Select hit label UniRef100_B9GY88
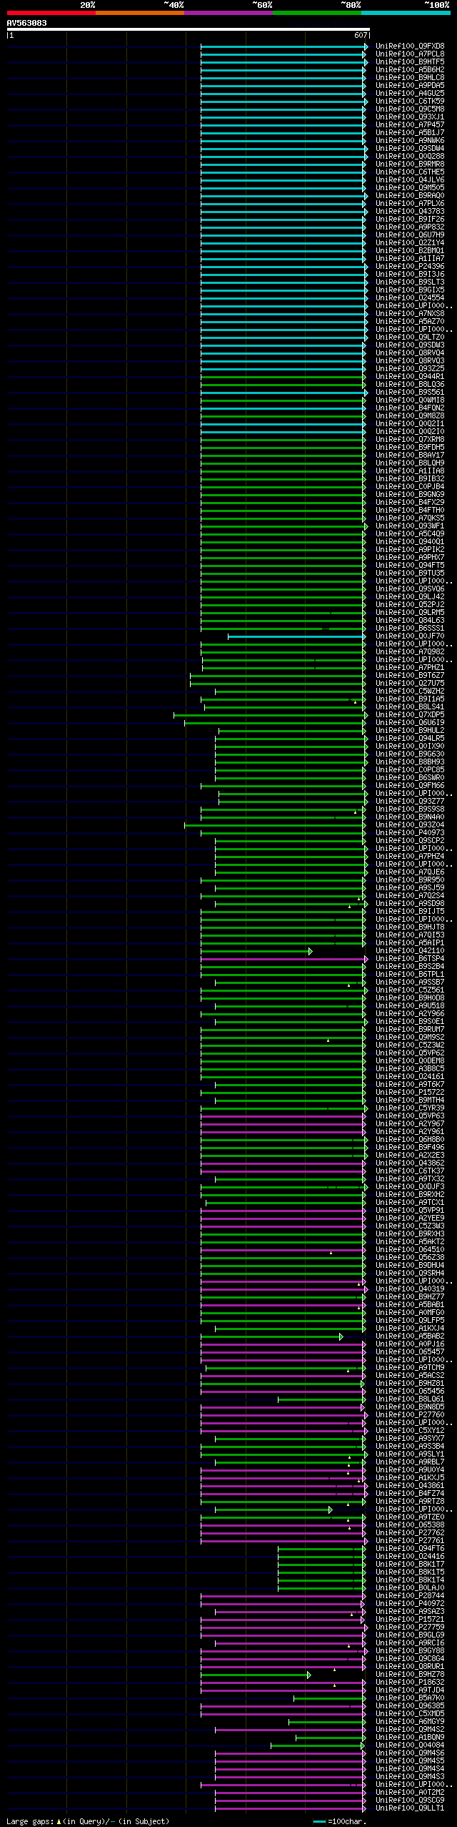The width and height of the screenshot is (457, 1827). pyautogui.click(x=410, y=1651)
